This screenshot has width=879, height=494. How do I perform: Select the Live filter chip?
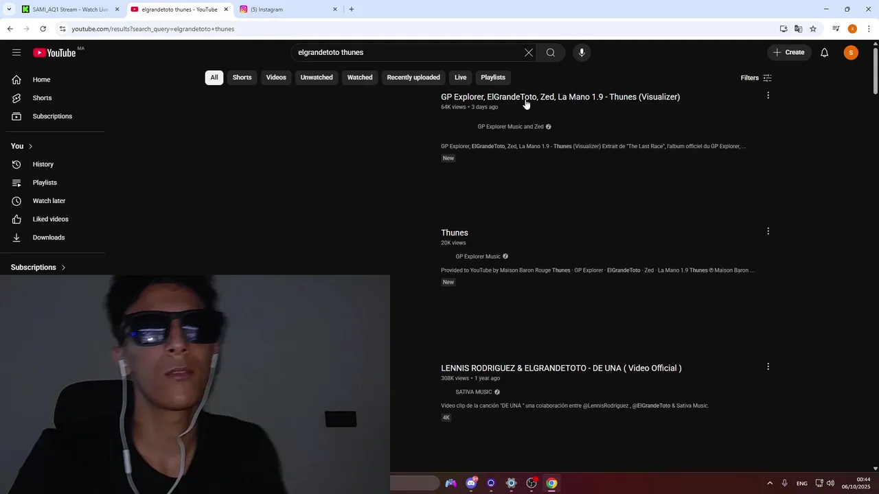pos(460,78)
